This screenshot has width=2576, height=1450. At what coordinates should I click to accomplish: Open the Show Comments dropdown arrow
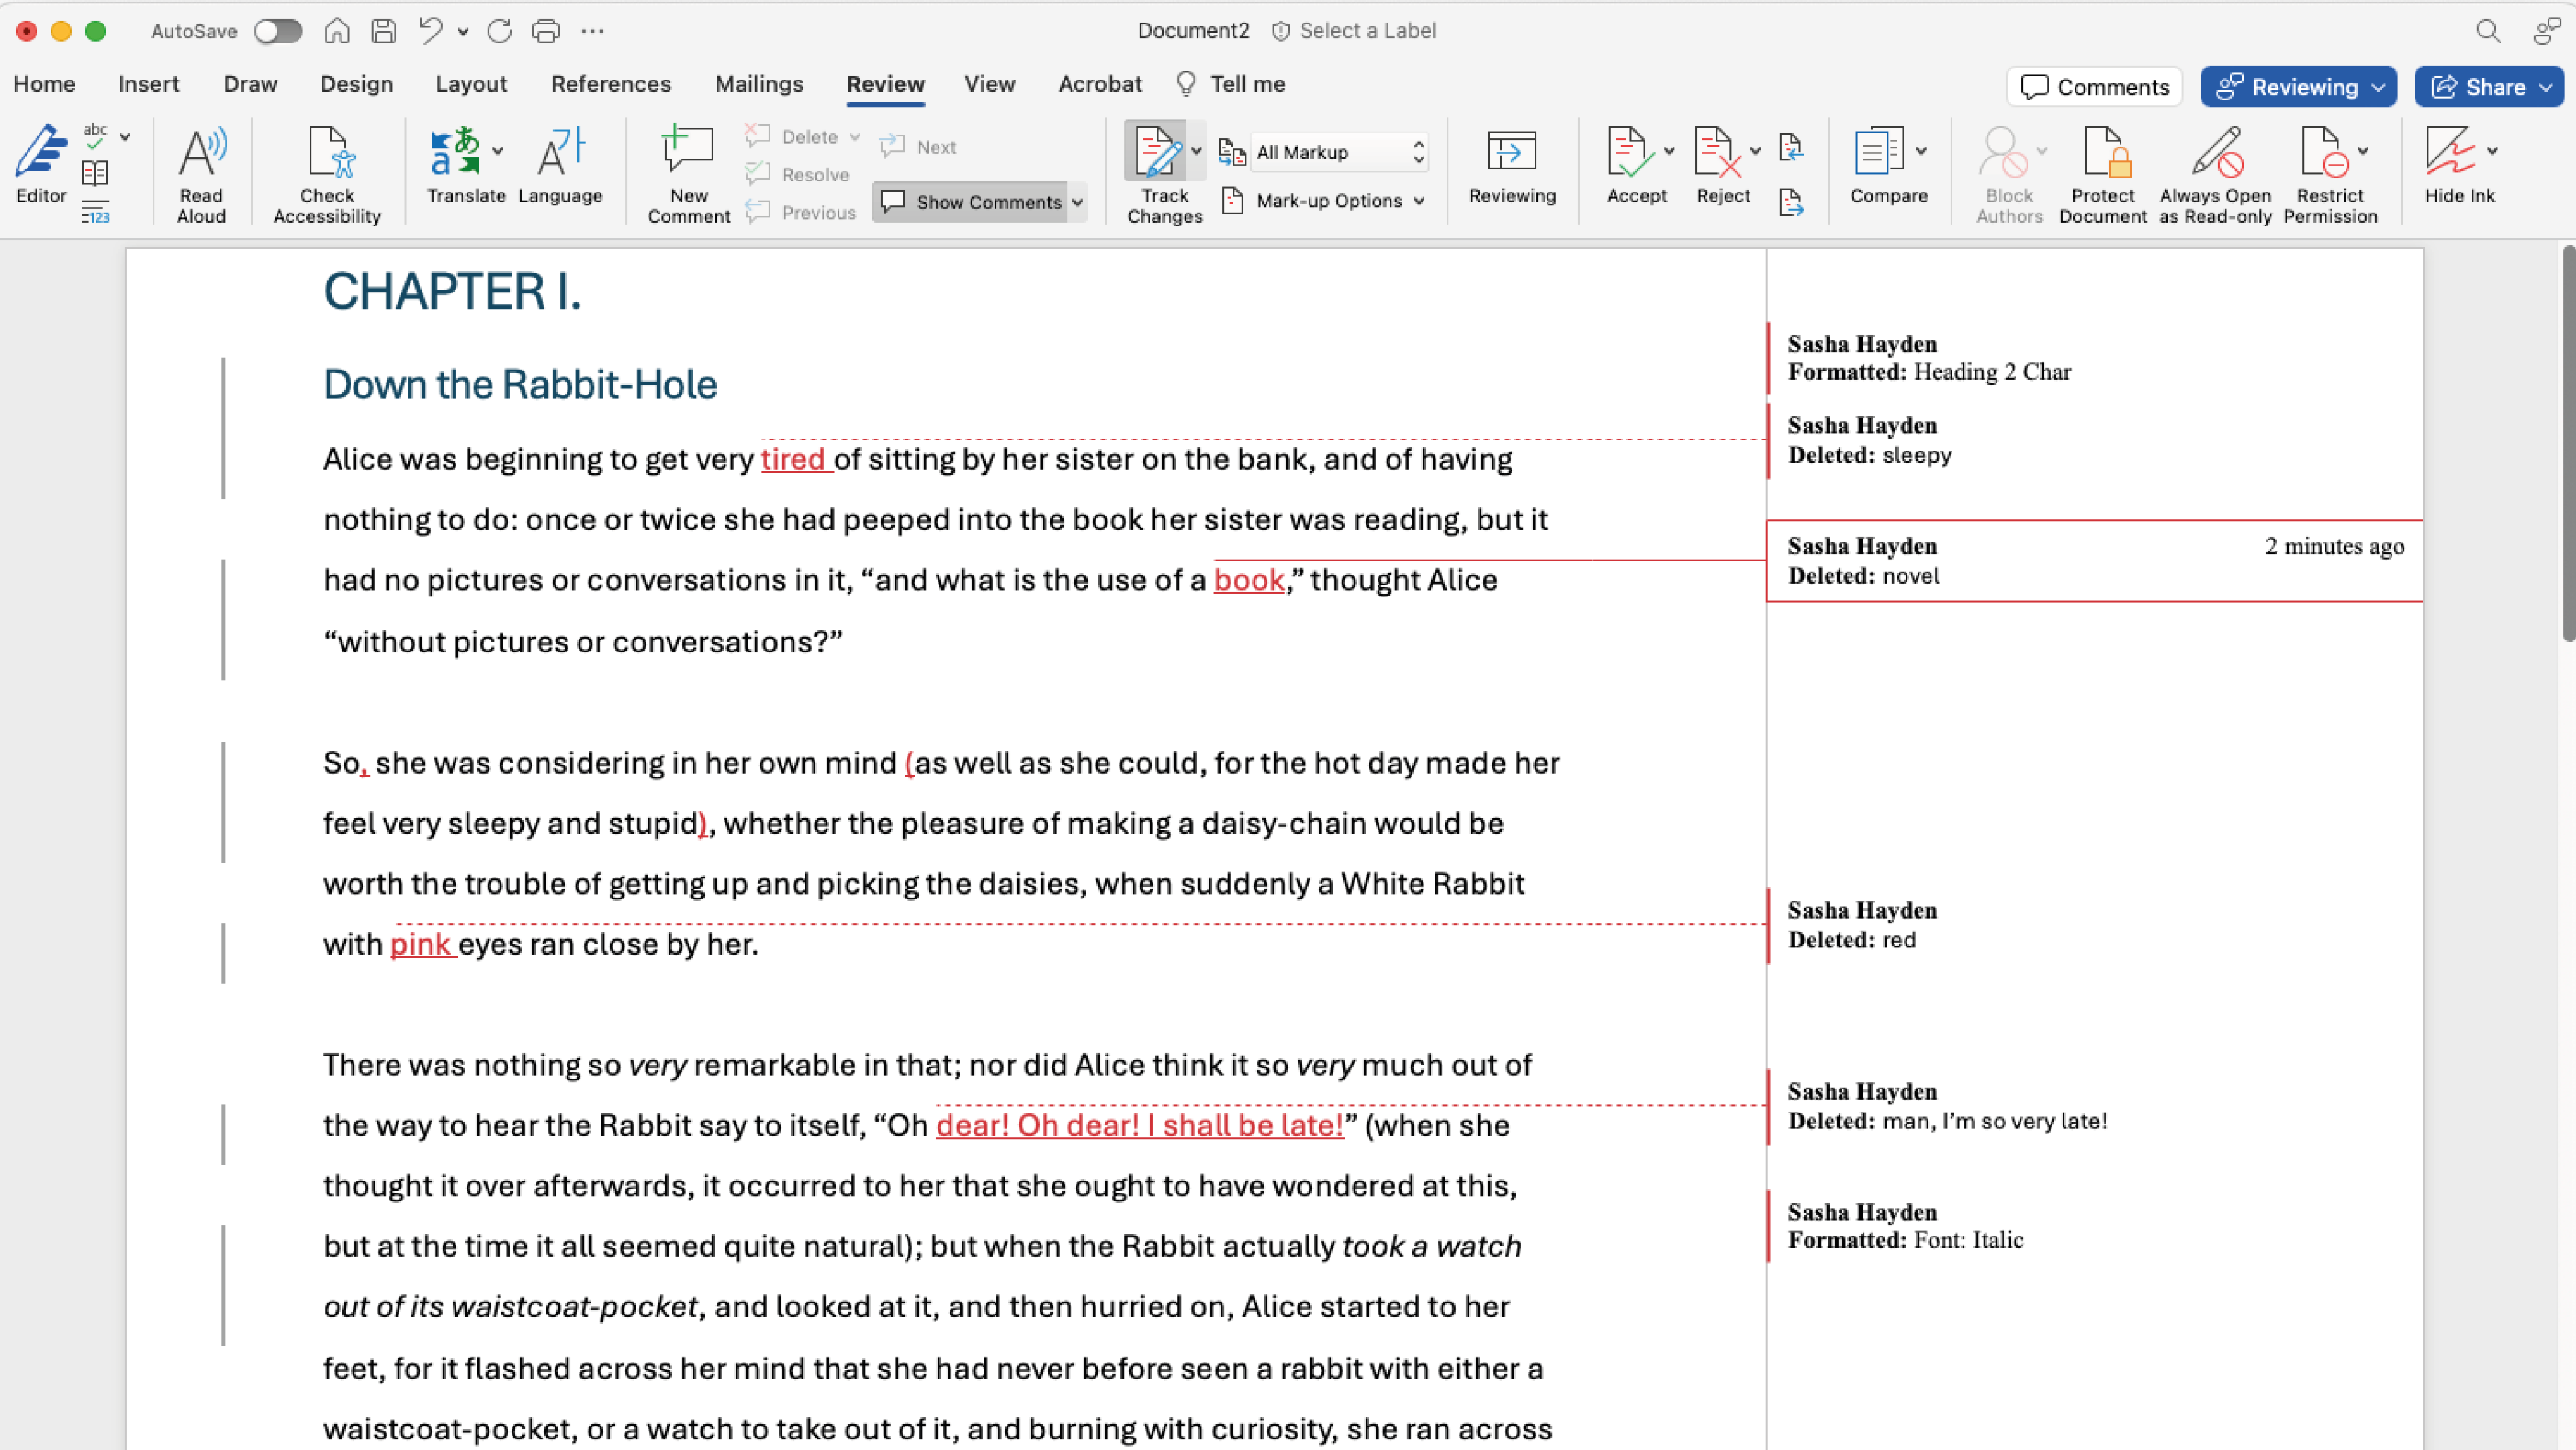(1077, 202)
